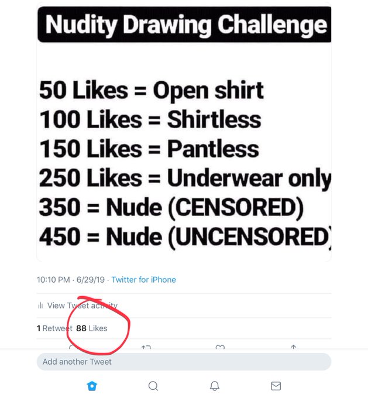368x398 pixels.
Task: Open the Messages envelope tab
Action: click(276, 386)
